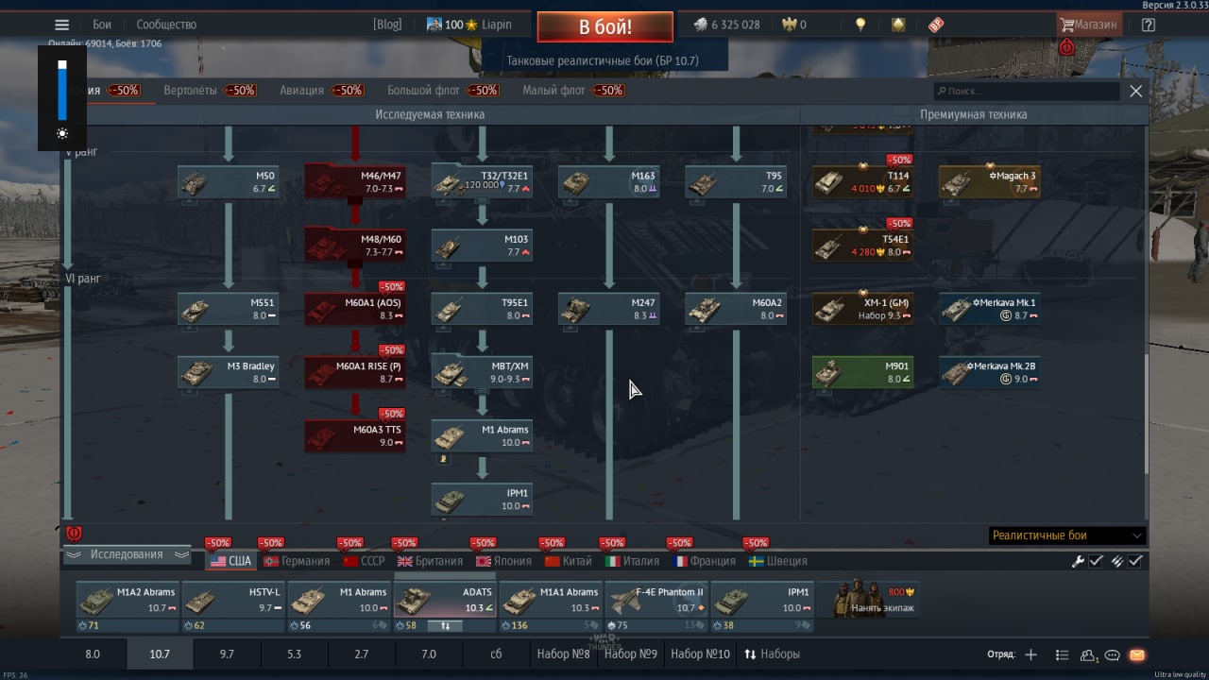Start battle with В бой! button
1209x680 pixels.
[x=605, y=26]
